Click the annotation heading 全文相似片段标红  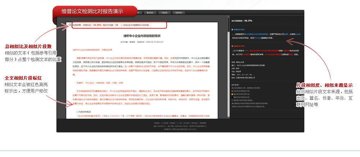[x=23, y=78]
